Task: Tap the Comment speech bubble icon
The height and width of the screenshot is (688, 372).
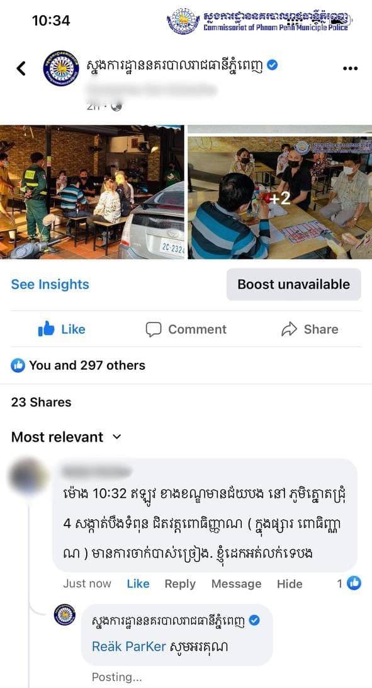Action: click(154, 330)
